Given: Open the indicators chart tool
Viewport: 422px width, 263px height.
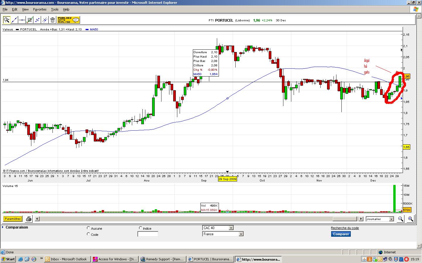Looking at the screenshot, I should tap(30, 20).
